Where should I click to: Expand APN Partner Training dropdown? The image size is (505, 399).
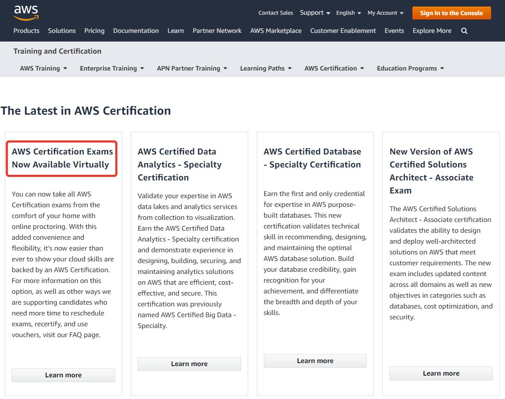point(192,68)
